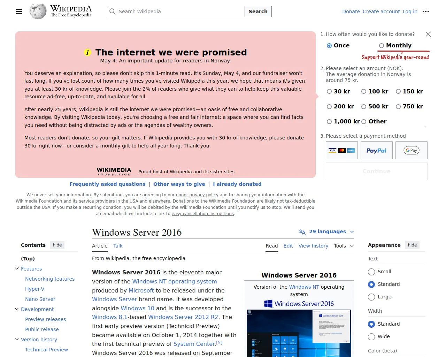
Task: Go to Networking features section
Action: [50, 279]
